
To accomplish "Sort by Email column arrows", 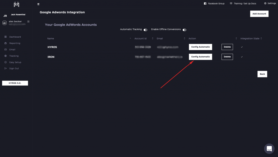I will click(184, 38).
